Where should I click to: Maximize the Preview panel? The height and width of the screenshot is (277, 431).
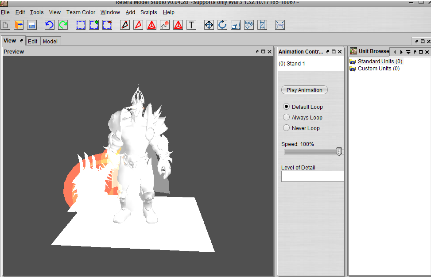click(x=263, y=52)
